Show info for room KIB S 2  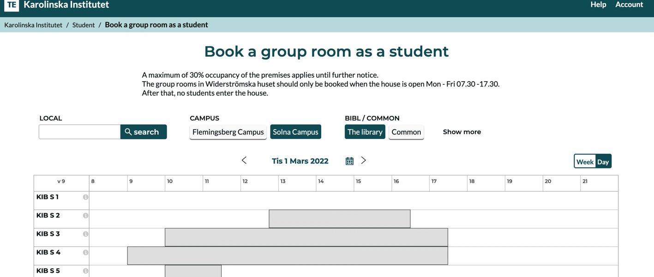(85, 216)
